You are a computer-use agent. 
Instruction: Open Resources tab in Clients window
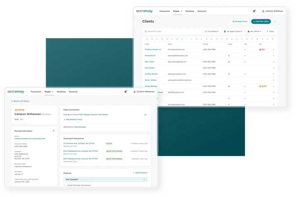click(x=202, y=11)
